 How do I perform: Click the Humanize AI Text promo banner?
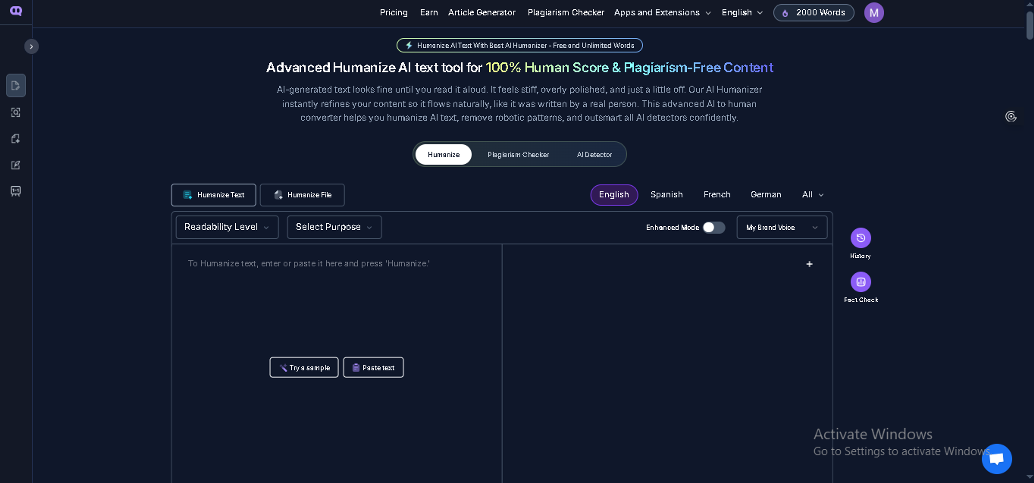coord(519,45)
